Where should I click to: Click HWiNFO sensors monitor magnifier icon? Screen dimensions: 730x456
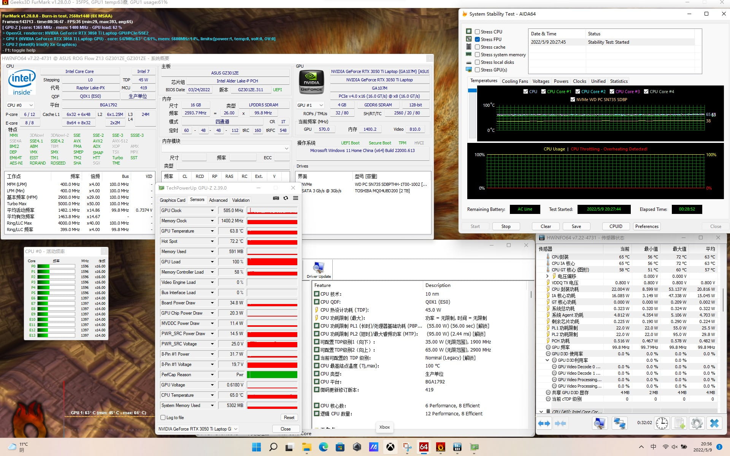coord(600,423)
